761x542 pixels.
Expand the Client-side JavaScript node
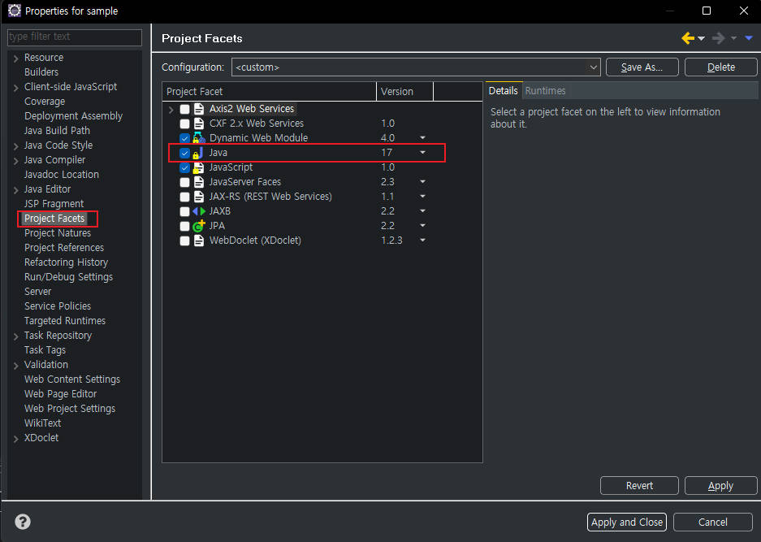click(16, 88)
